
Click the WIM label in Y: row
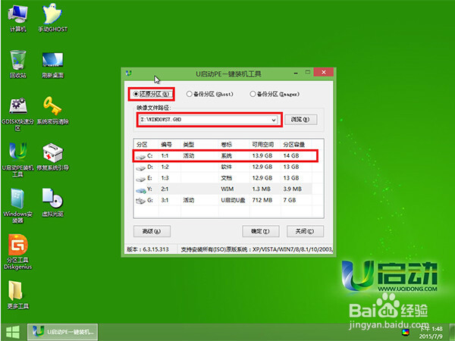[x=227, y=189]
